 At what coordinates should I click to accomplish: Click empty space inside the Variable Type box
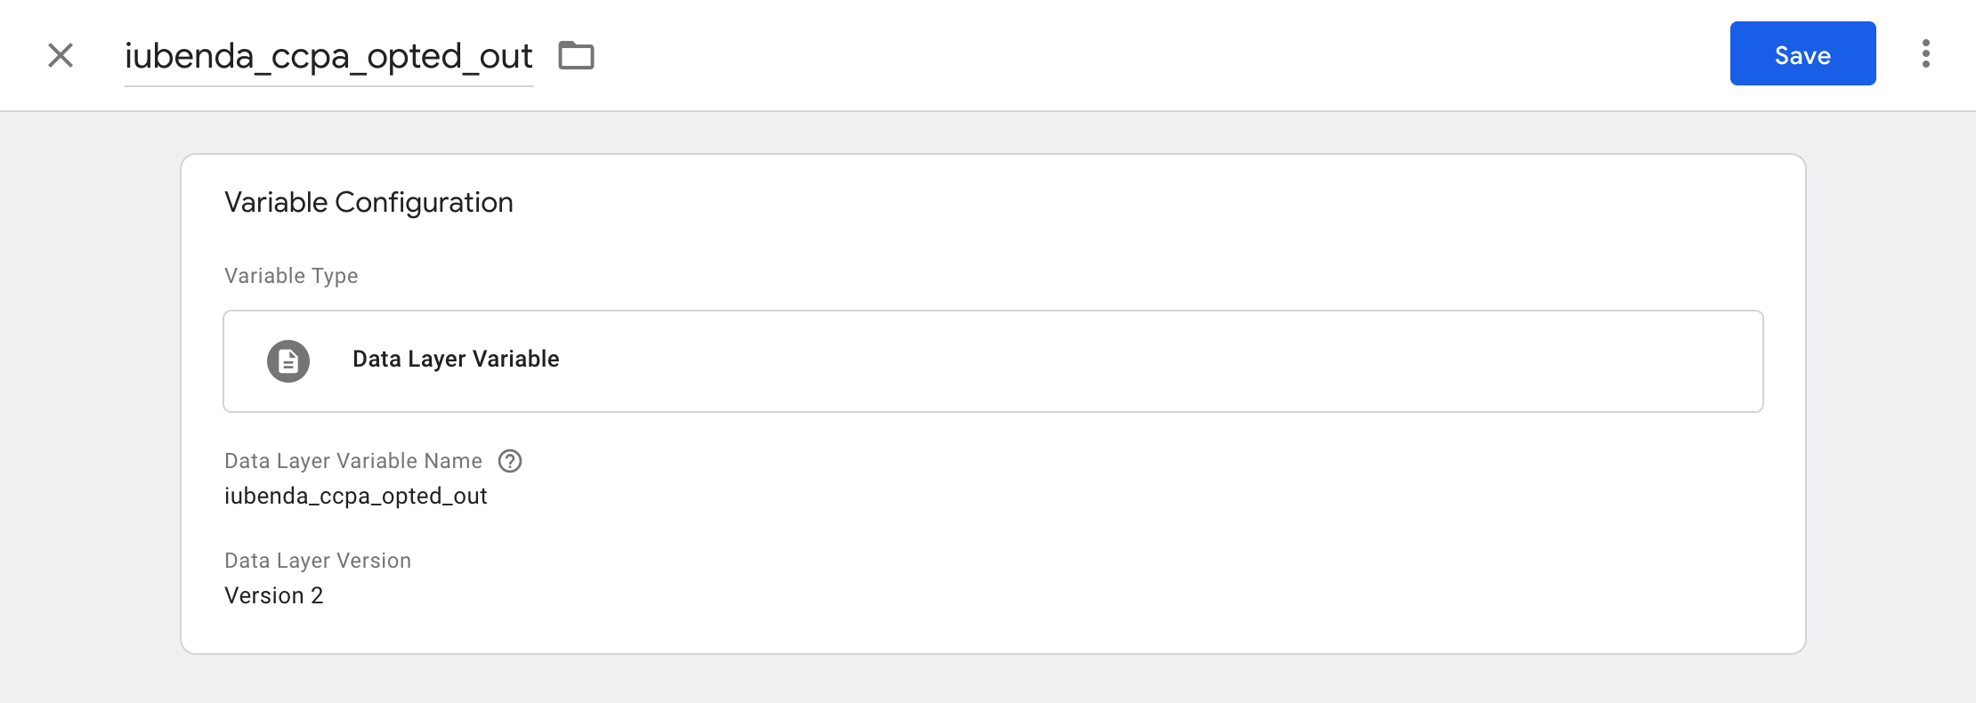(x=1157, y=361)
